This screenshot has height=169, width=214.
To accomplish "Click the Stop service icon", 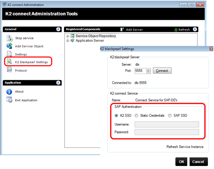I will (x=9, y=38).
